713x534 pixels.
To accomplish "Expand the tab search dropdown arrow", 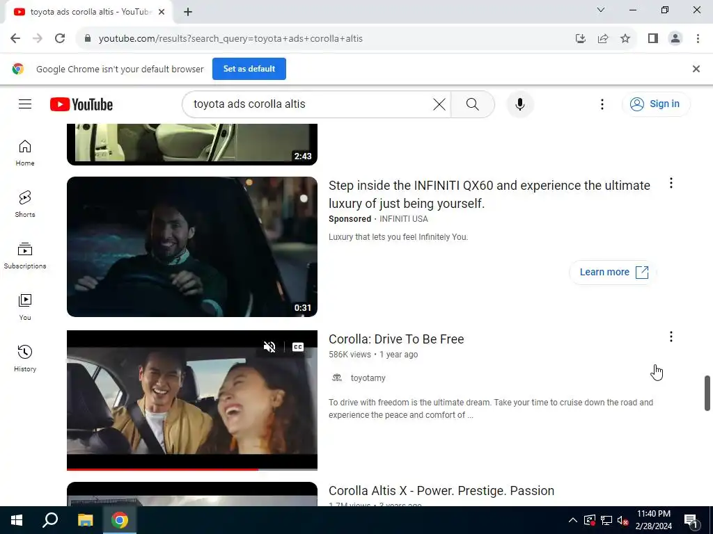I will (x=601, y=10).
